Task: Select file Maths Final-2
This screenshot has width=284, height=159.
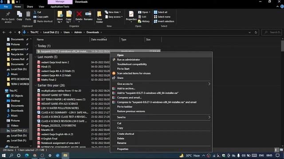Action: pos(48,79)
